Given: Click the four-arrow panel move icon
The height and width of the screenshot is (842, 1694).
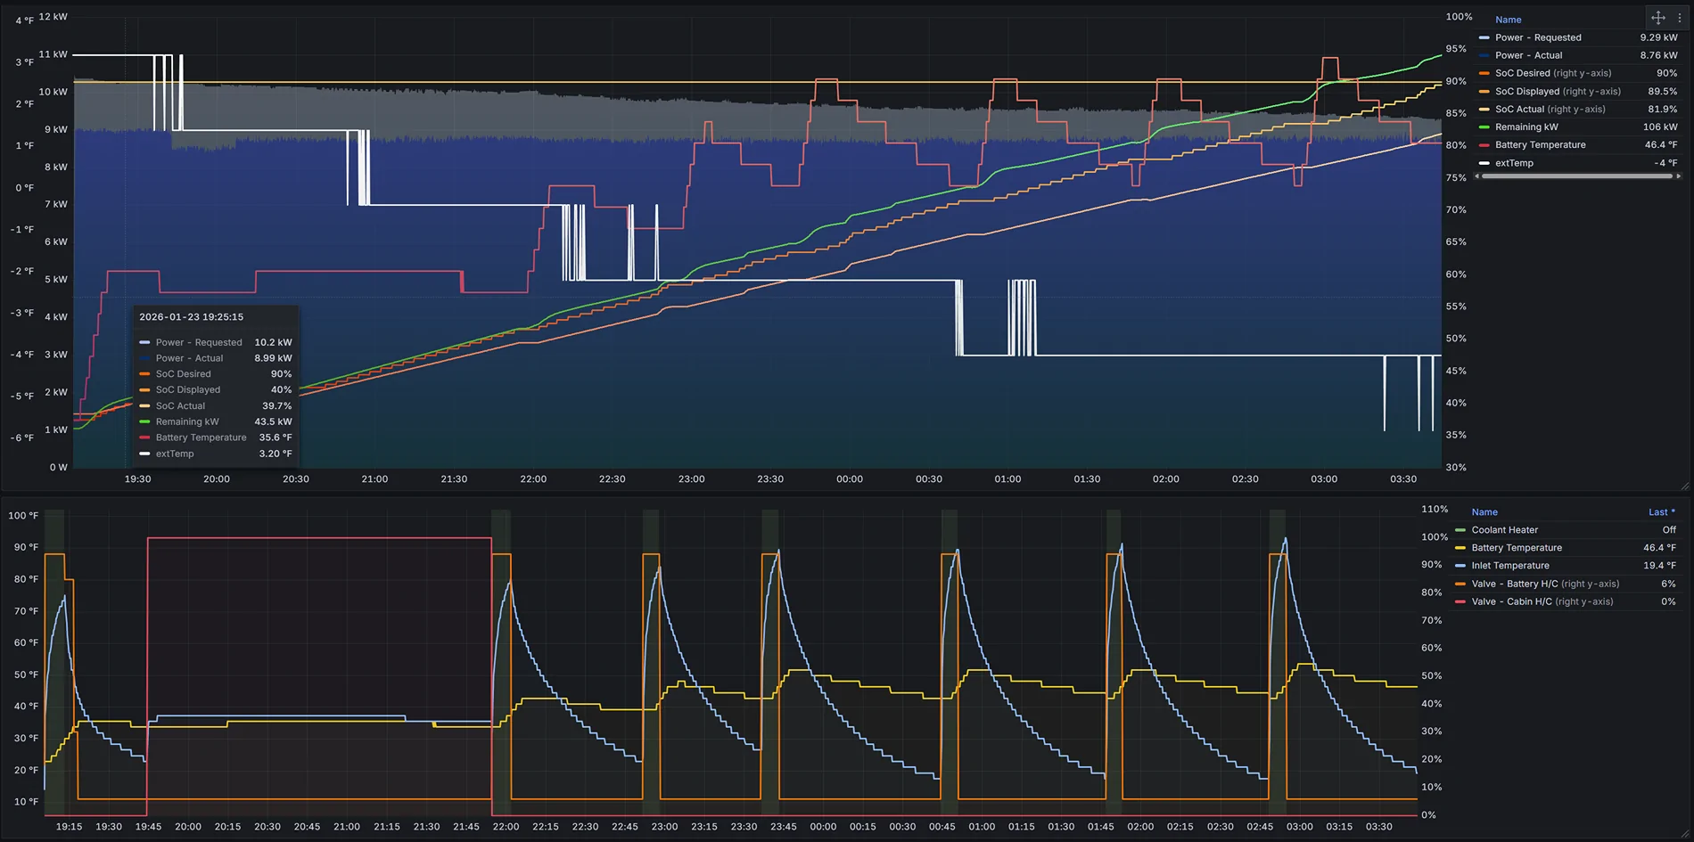Looking at the screenshot, I should [x=1657, y=18].
